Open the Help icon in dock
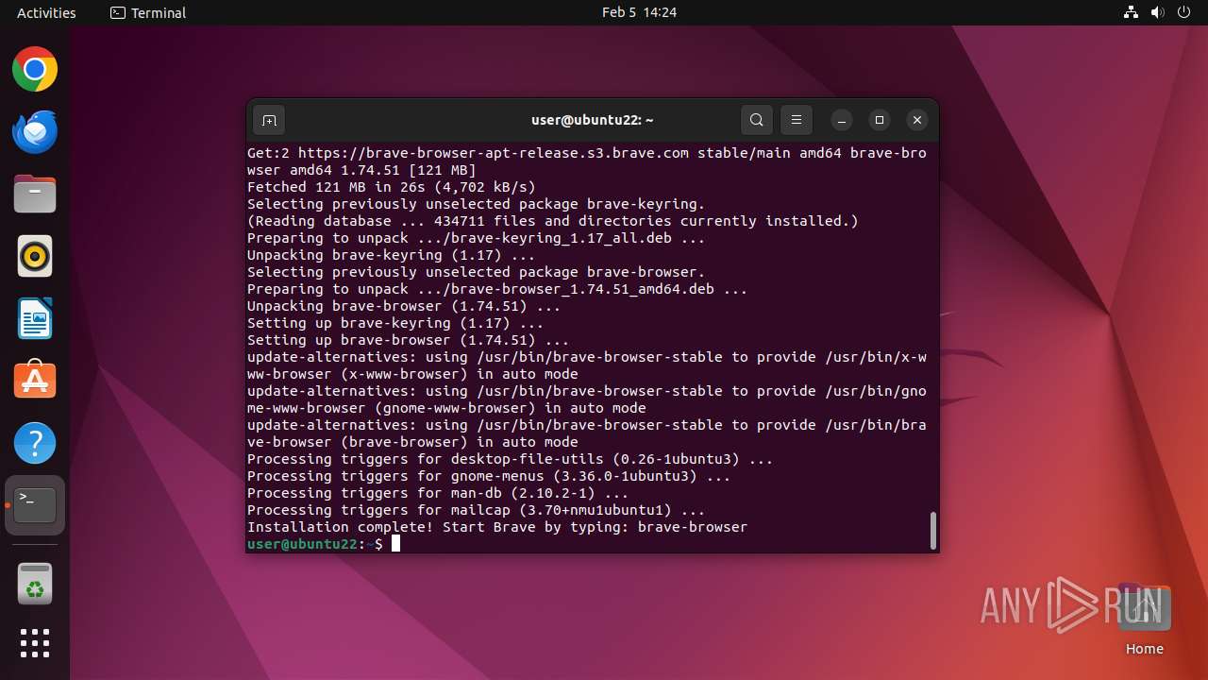 (35, 443)
